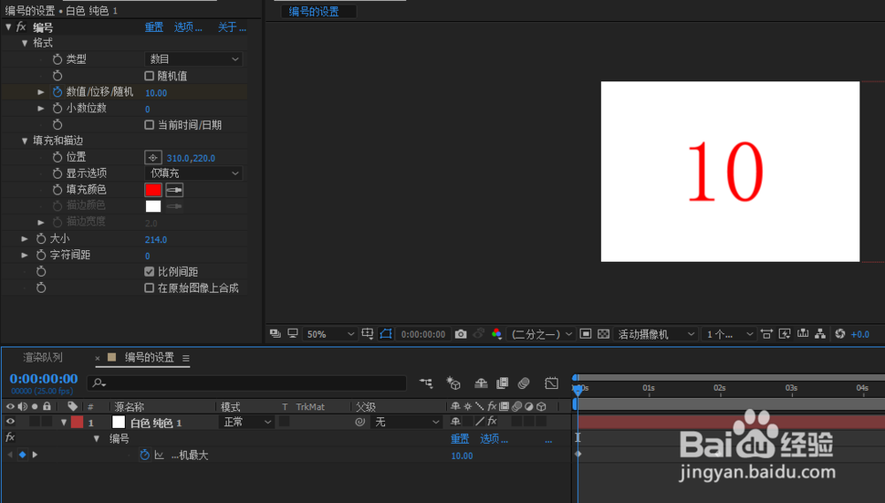The image size is (885, 503).
Task: Click 关于... link for 编号 effect
Action: [x=232, y=27]
